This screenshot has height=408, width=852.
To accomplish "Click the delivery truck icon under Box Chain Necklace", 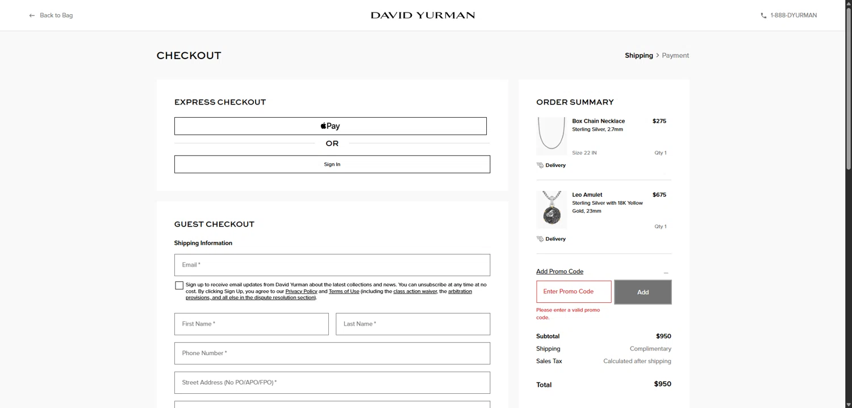I will click(x=540, y=165).
